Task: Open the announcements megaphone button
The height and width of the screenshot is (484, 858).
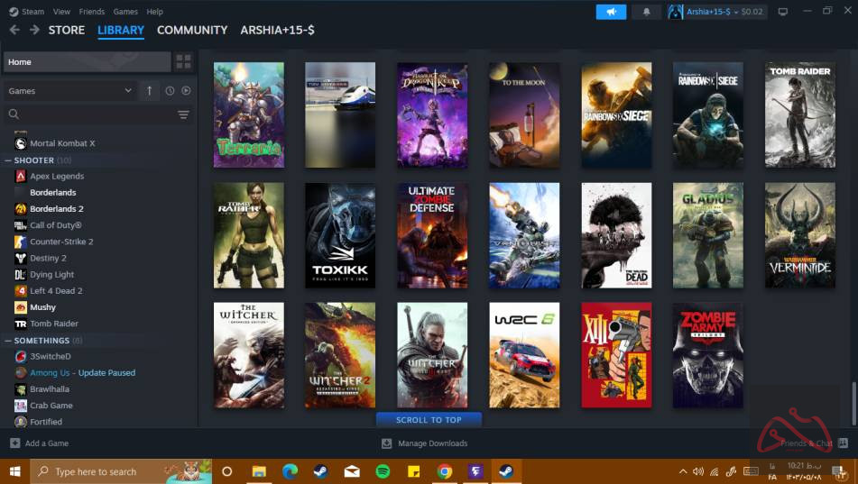Action: tap(611, 12)
